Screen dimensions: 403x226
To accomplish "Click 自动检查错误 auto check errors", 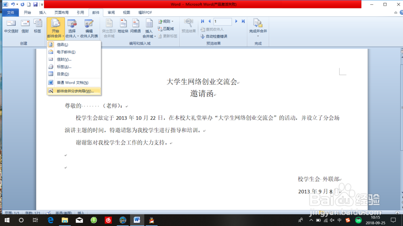I will (214, 37).
